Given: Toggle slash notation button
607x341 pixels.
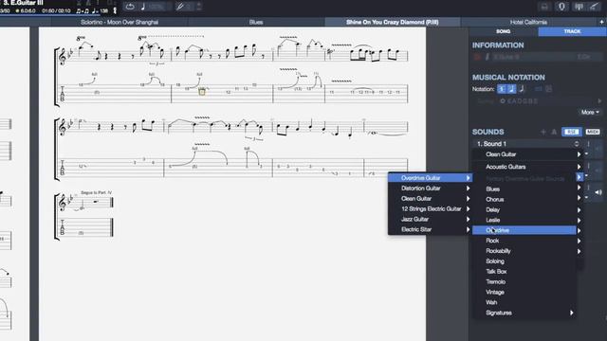Looking at the screenshot, I should click(522, 89).
